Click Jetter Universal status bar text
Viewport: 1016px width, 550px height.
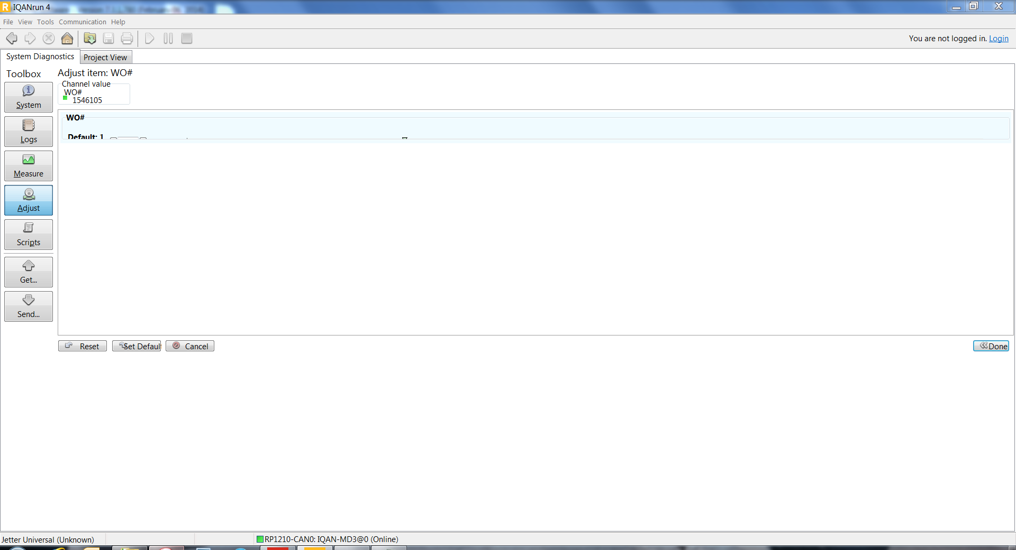click(48, 539)
